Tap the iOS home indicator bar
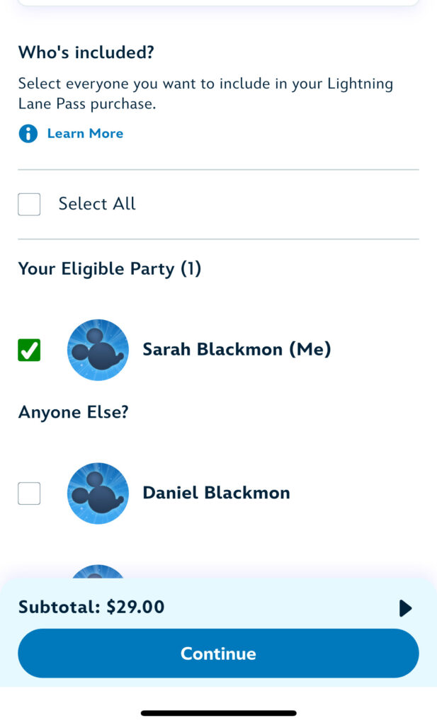Screen dimensions: 437x725 point(218,713)
